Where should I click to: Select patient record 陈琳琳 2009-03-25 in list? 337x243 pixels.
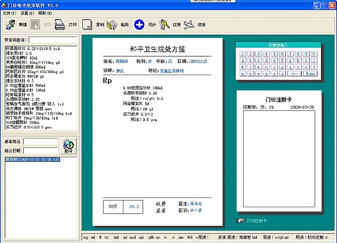33,160
